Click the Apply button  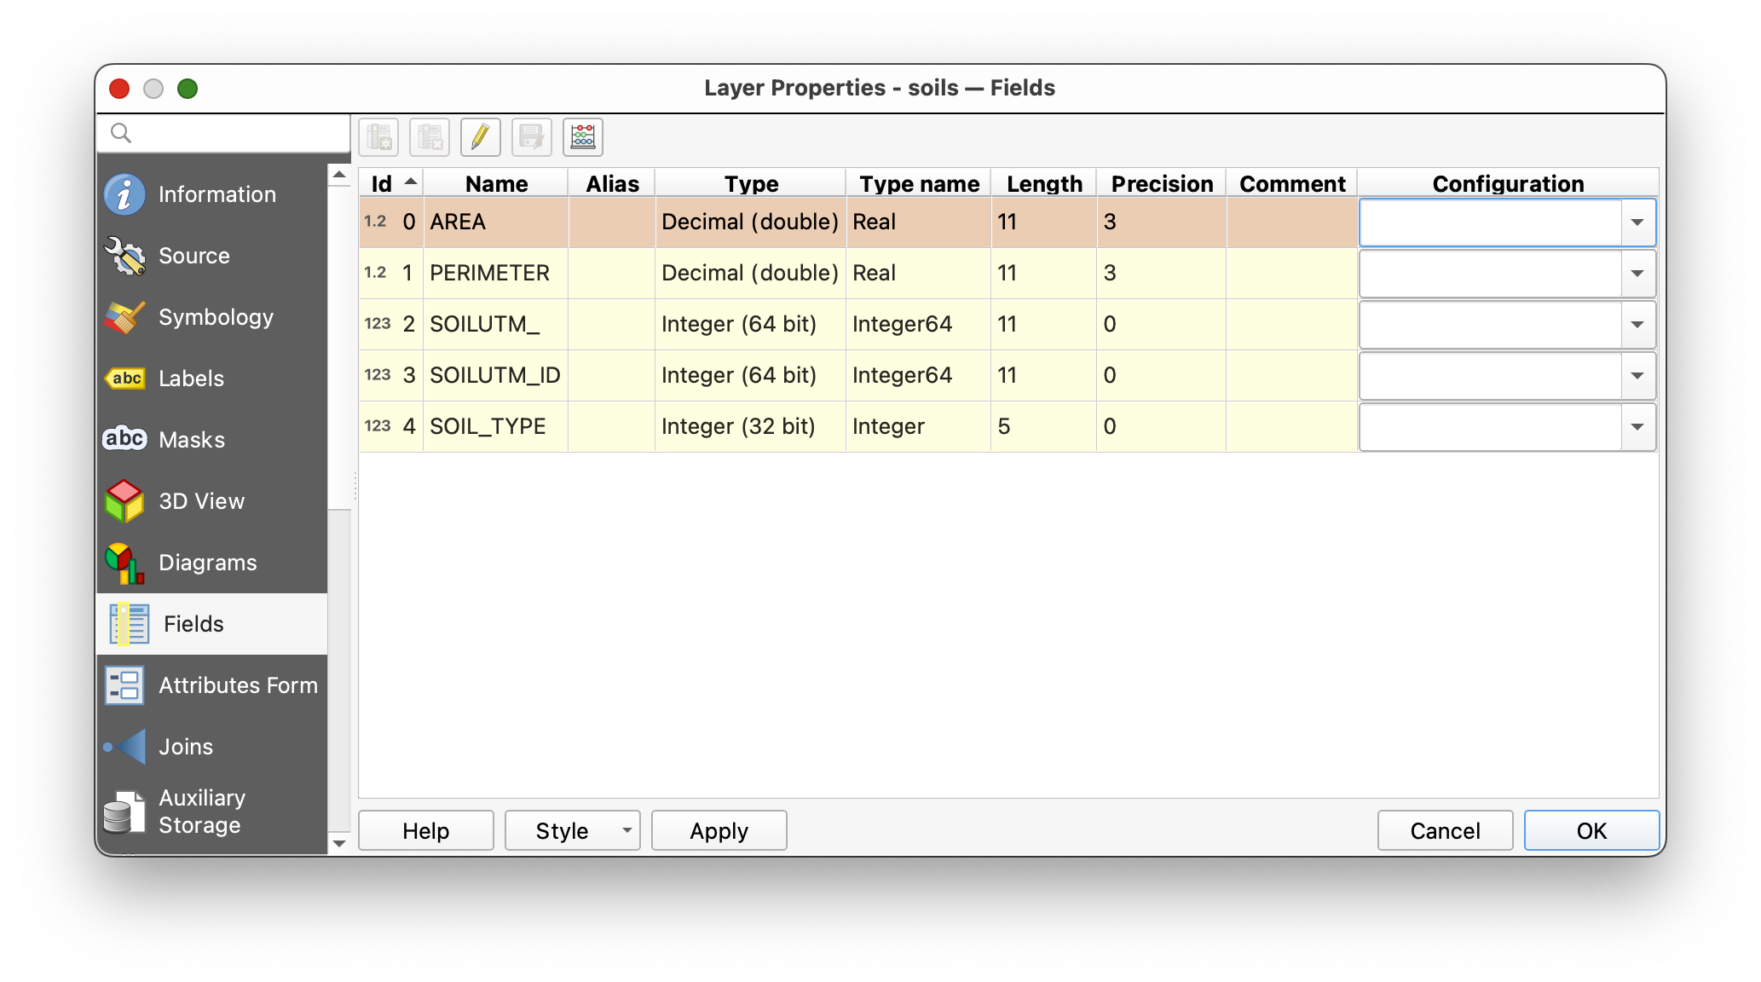coord(719,830)
